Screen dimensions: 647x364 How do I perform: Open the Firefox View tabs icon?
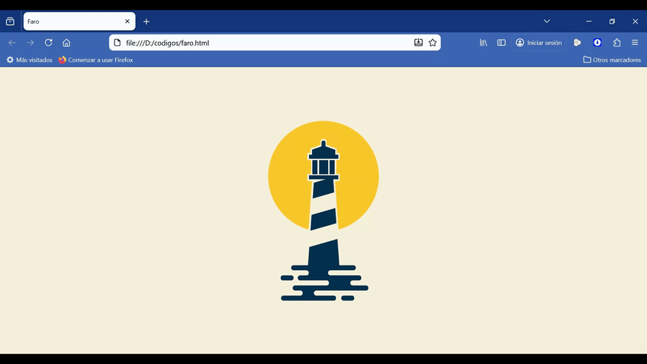click(10, 21)
